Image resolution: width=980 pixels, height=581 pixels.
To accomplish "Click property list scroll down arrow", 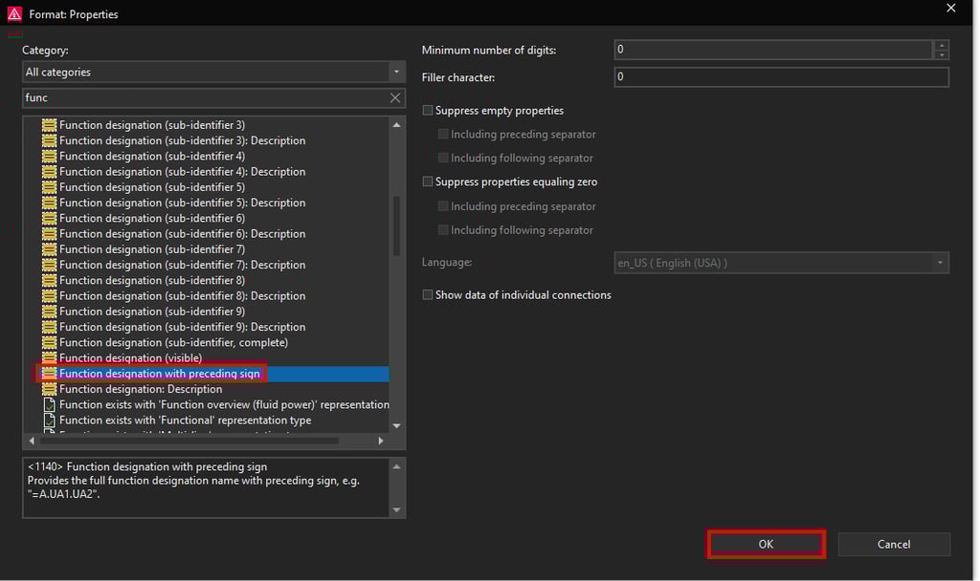I will (x=396, y=425).
